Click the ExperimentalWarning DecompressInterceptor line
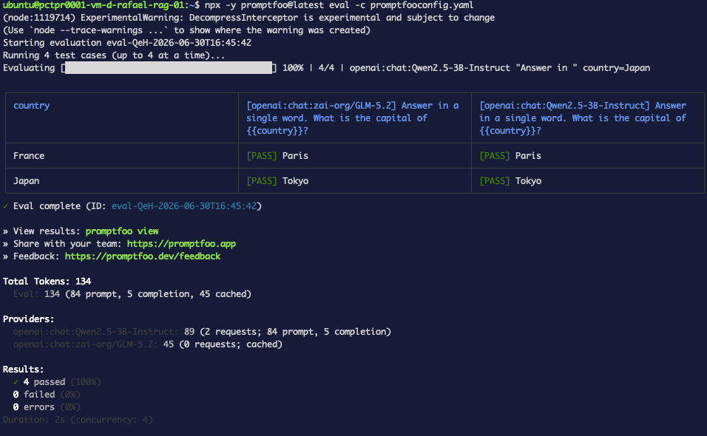The height and width of the screenshot is (436, 707). (249, 18)
